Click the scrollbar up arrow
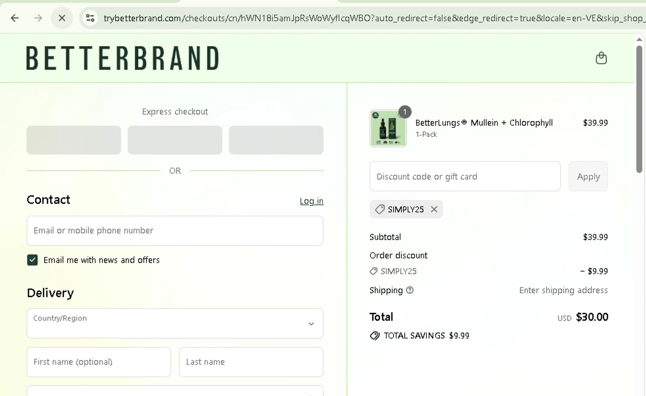This screenshot has height=396, width=646. coord(639,39)
